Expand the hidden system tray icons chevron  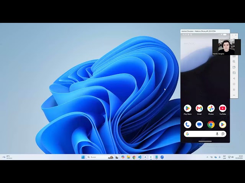(x=207, y=157)
